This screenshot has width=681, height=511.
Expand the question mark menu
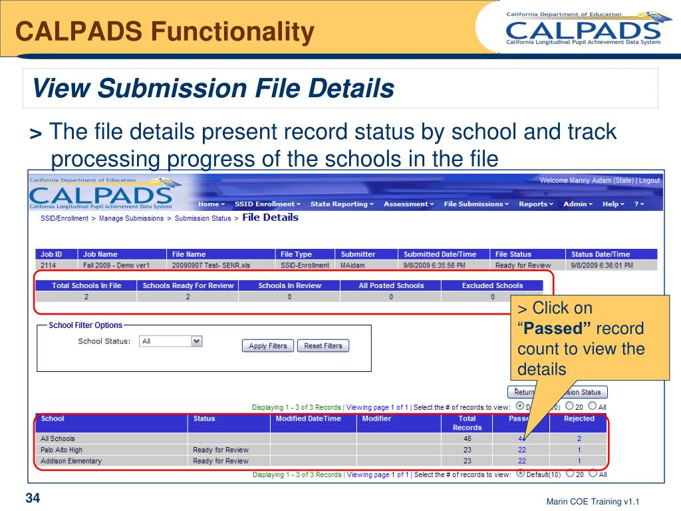(x=639, y=204)
